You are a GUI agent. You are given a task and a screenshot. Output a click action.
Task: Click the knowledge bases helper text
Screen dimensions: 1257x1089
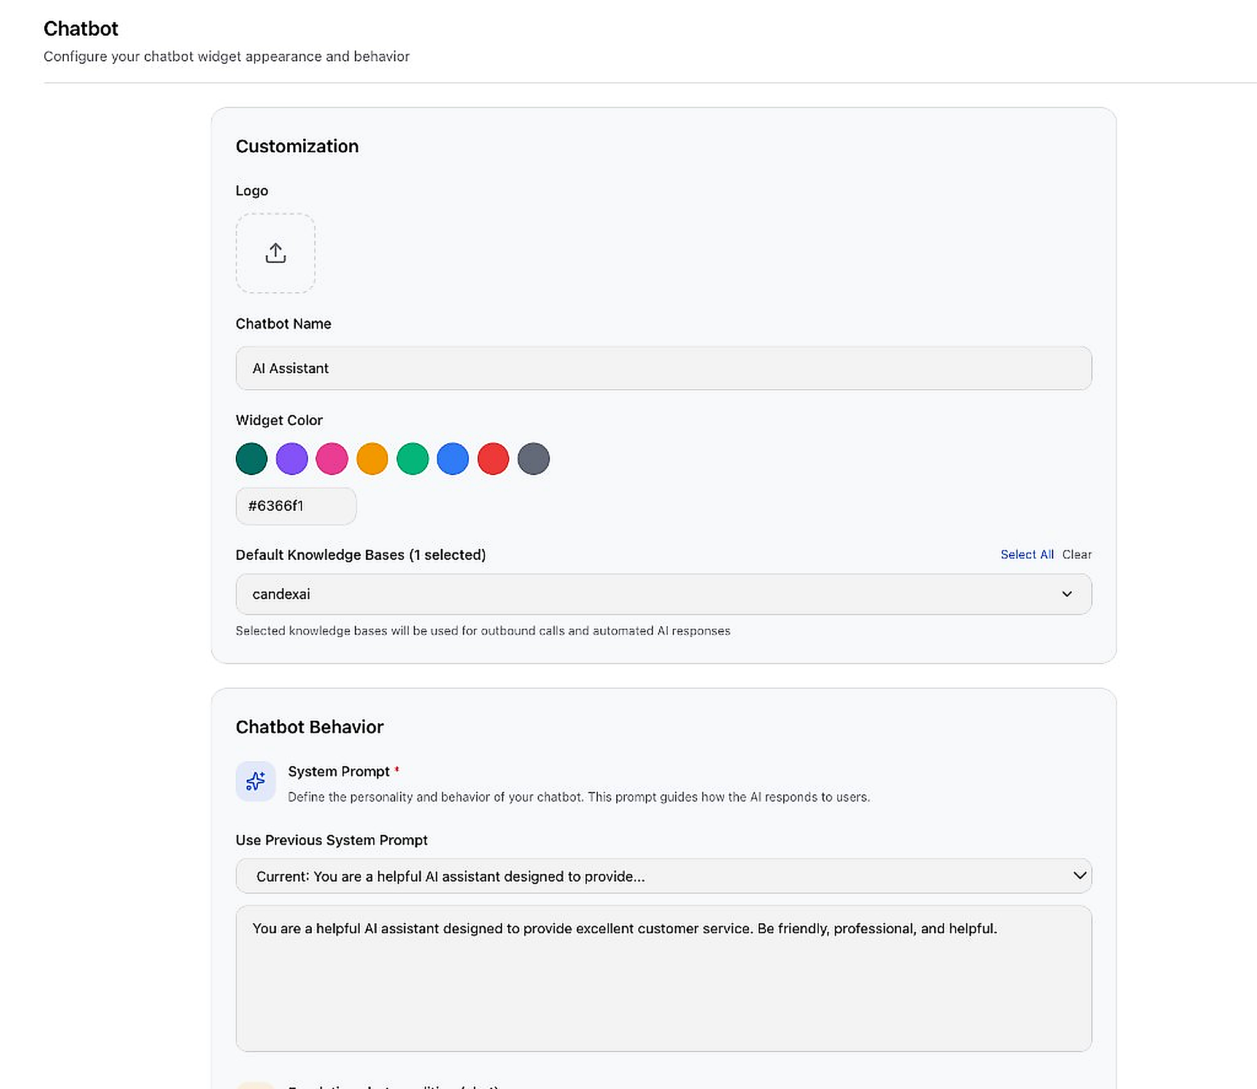click(483, 631)
